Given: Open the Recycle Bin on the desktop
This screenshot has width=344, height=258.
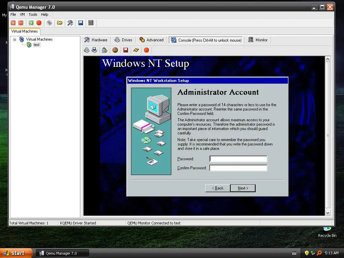Looking at the screenshot, I should (x=327, y=232).
